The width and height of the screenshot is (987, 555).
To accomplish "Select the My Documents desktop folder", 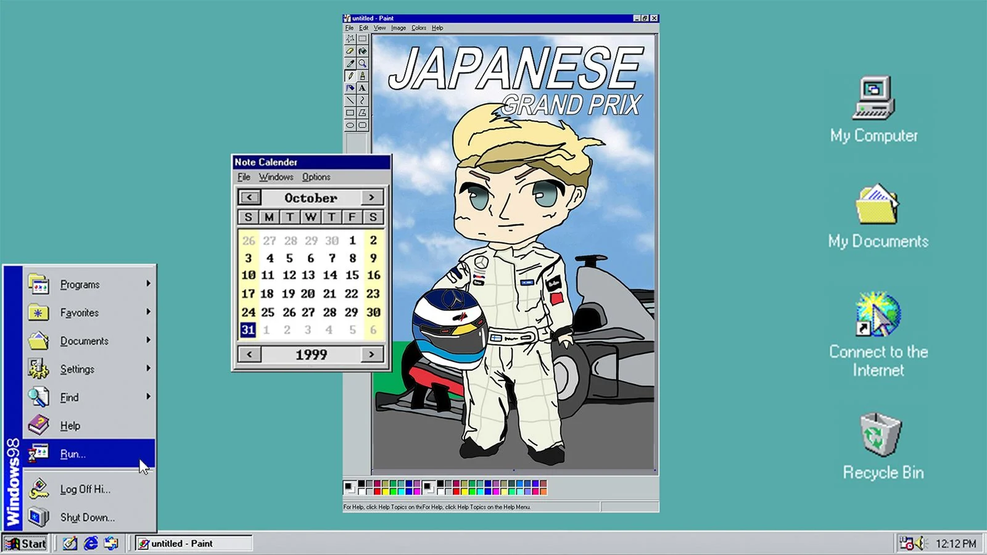I will pos(878,216).
